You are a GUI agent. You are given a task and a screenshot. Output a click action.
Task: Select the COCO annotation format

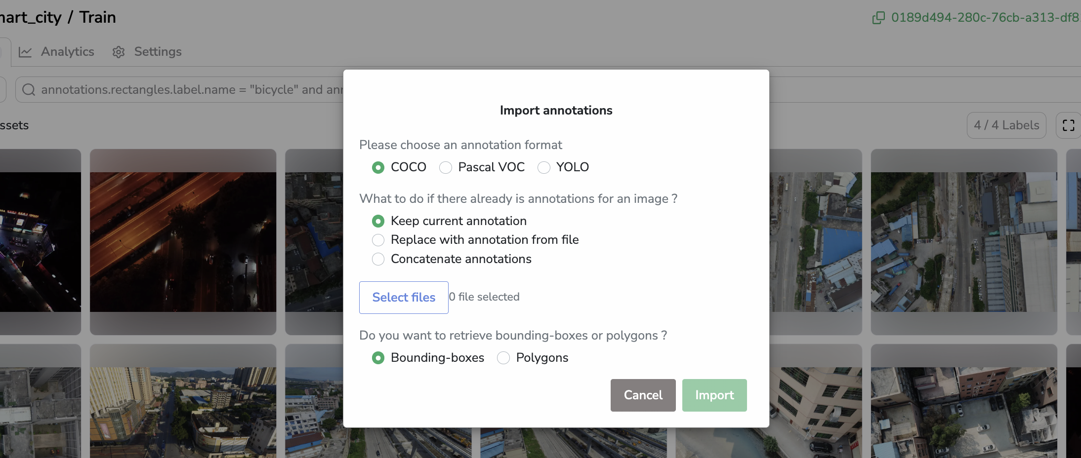pyautogui.click(x=378, y=167)
